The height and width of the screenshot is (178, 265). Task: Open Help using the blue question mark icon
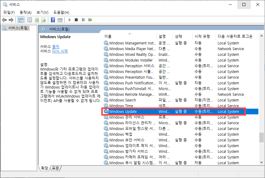point(53,20)
